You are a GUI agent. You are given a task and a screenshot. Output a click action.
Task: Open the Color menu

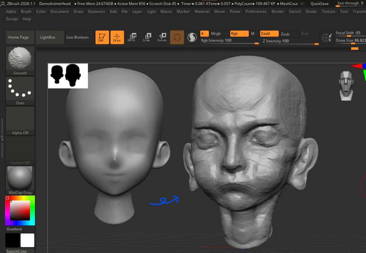(41, 12)
